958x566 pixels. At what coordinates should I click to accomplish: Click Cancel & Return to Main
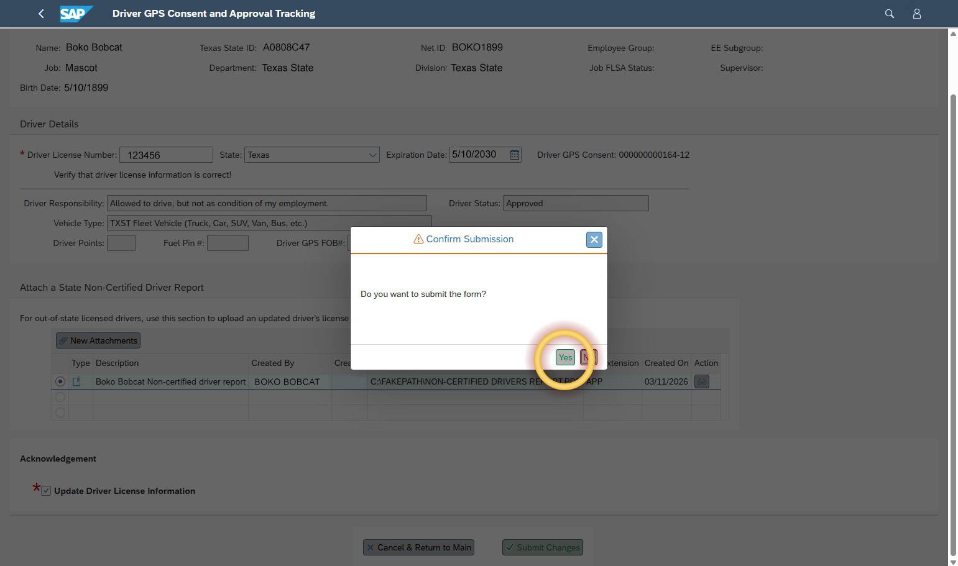(418, 547)
